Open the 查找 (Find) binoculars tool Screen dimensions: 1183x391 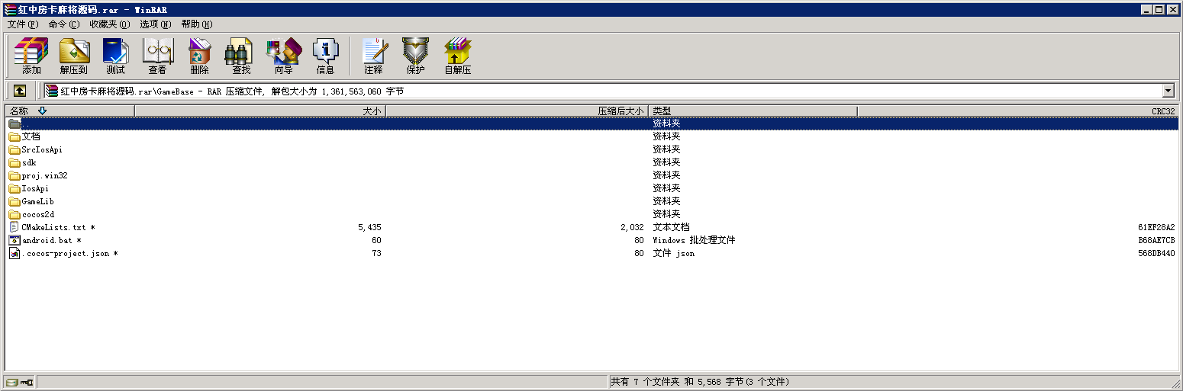point(241,56)
